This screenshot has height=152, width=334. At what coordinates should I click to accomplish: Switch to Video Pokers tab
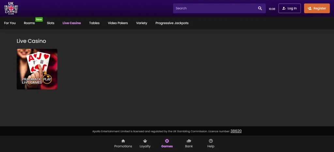coord(118,23)
